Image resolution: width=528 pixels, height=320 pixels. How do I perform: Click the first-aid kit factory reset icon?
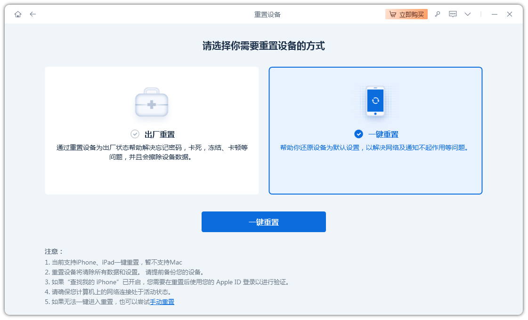click(x=152, y=102)
